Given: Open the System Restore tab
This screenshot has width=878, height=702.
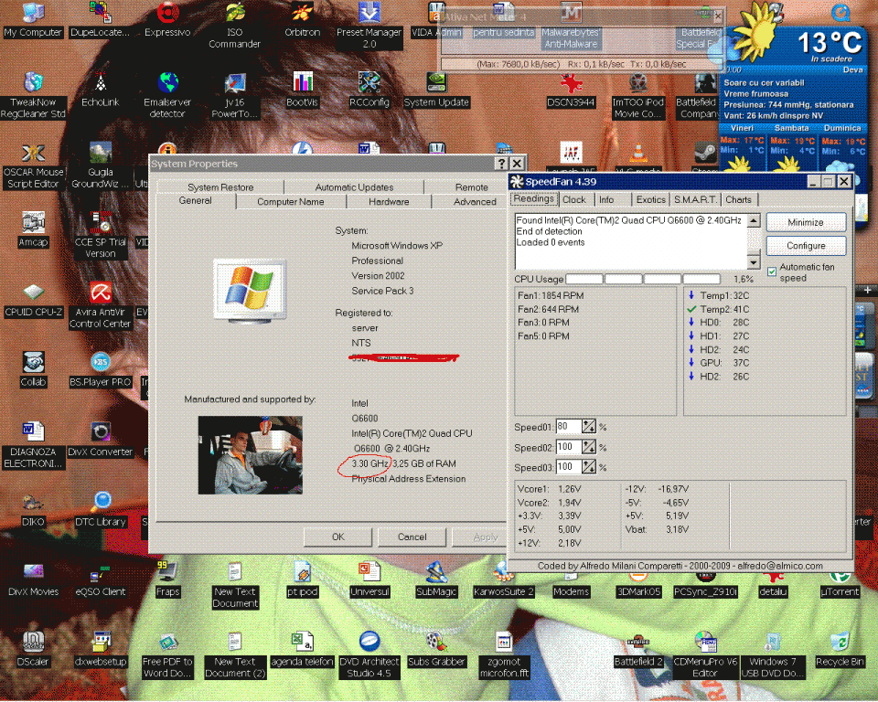Looking at the screenshot, I should 220,187.
